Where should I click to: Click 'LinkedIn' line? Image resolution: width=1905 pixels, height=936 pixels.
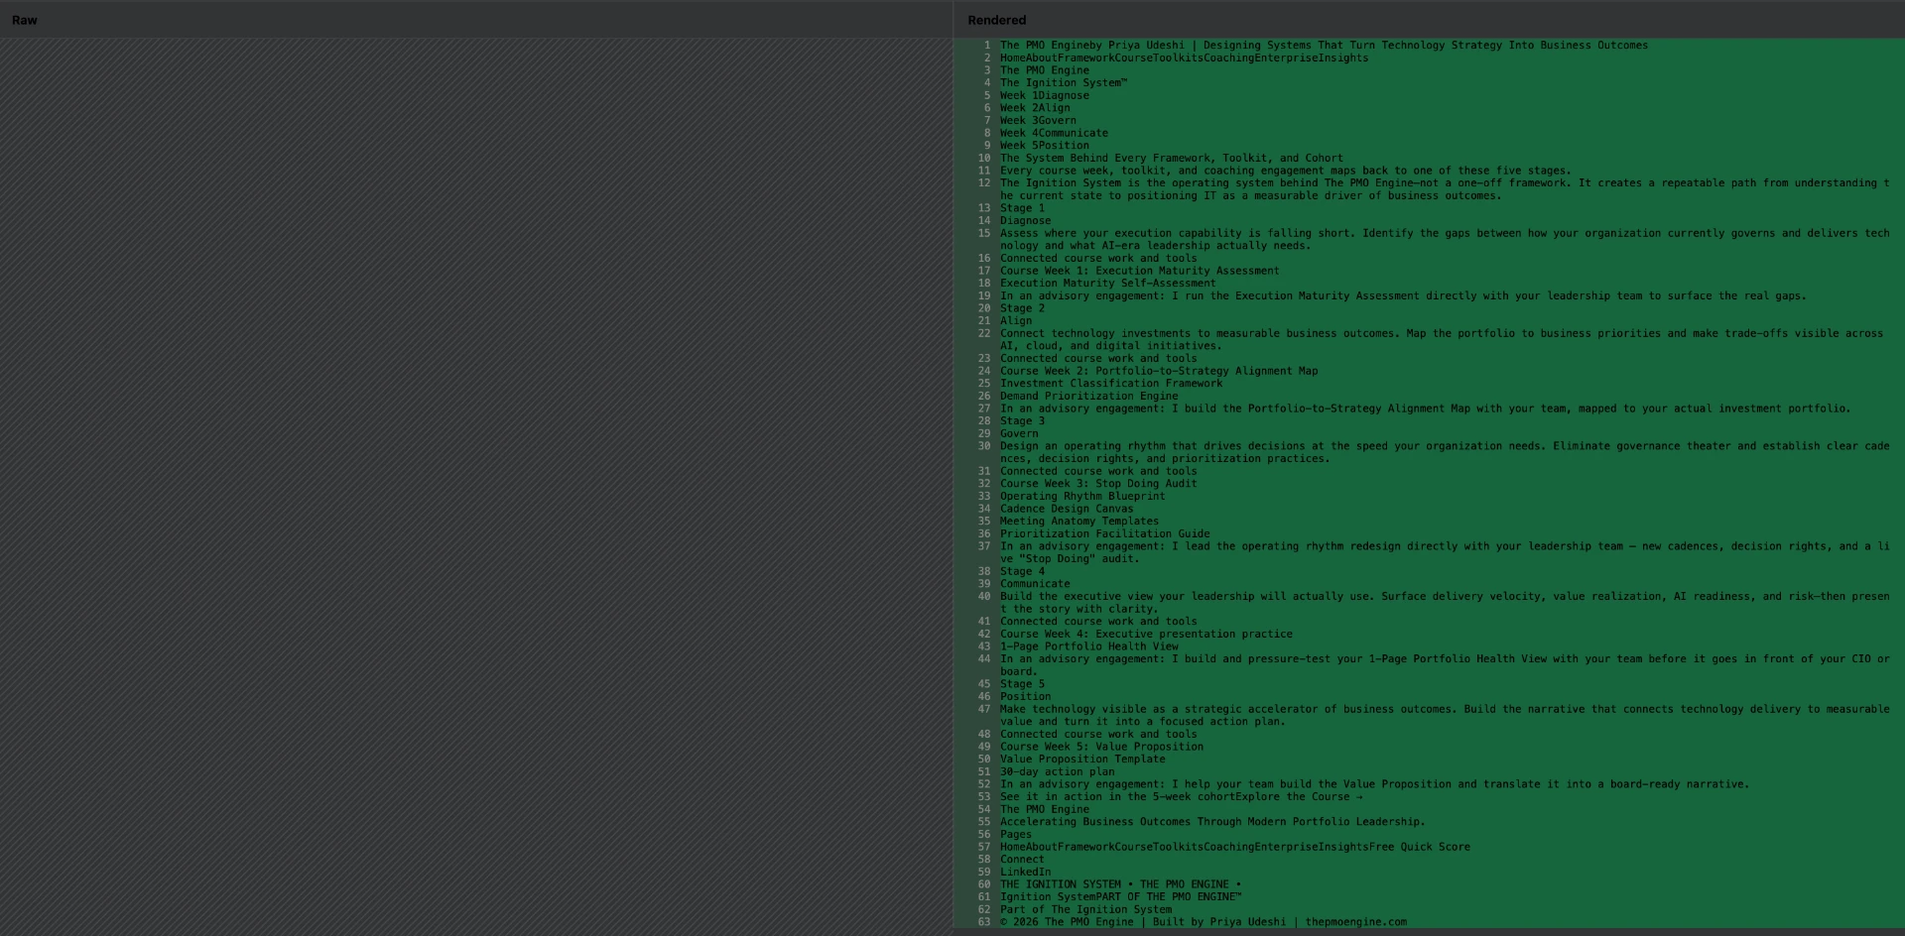pos(1025,873)
